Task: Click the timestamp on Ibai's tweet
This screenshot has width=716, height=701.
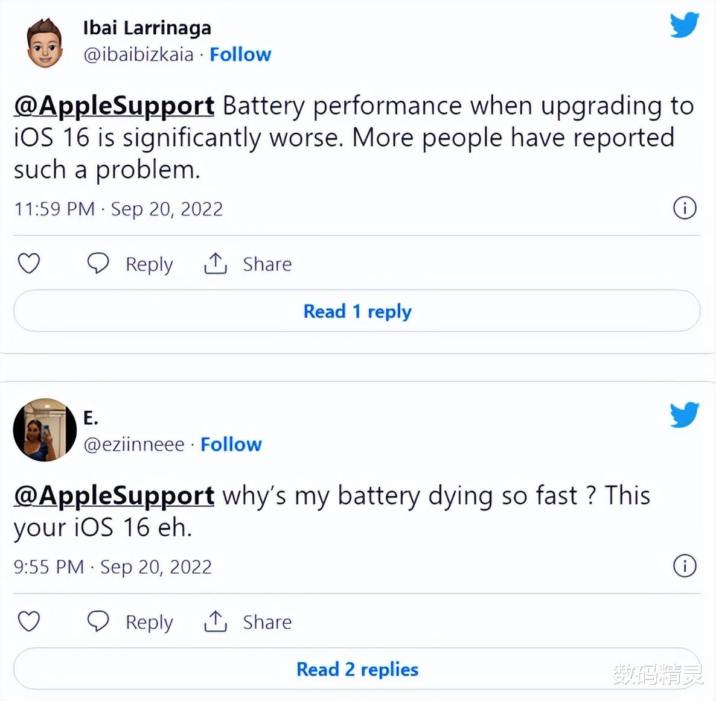Action: (x=118, y=209)
